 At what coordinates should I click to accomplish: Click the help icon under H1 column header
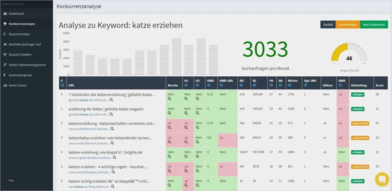(186, 85)
